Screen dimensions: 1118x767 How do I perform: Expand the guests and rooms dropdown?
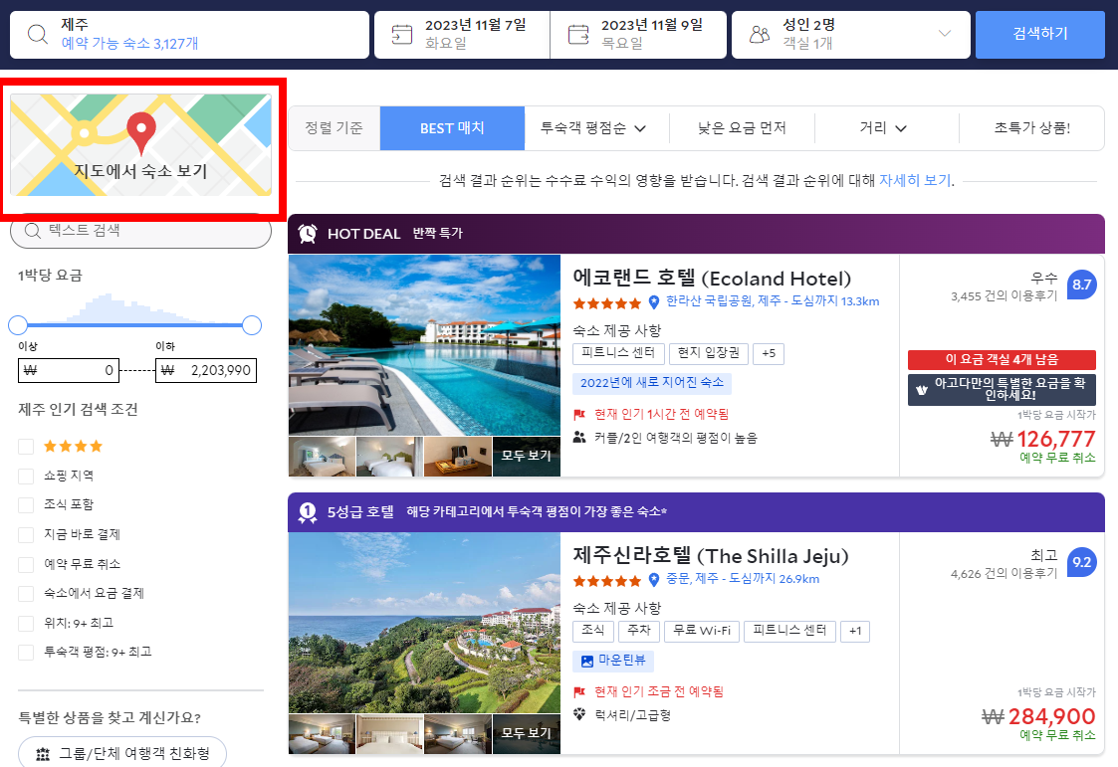(x=945, y=34)
